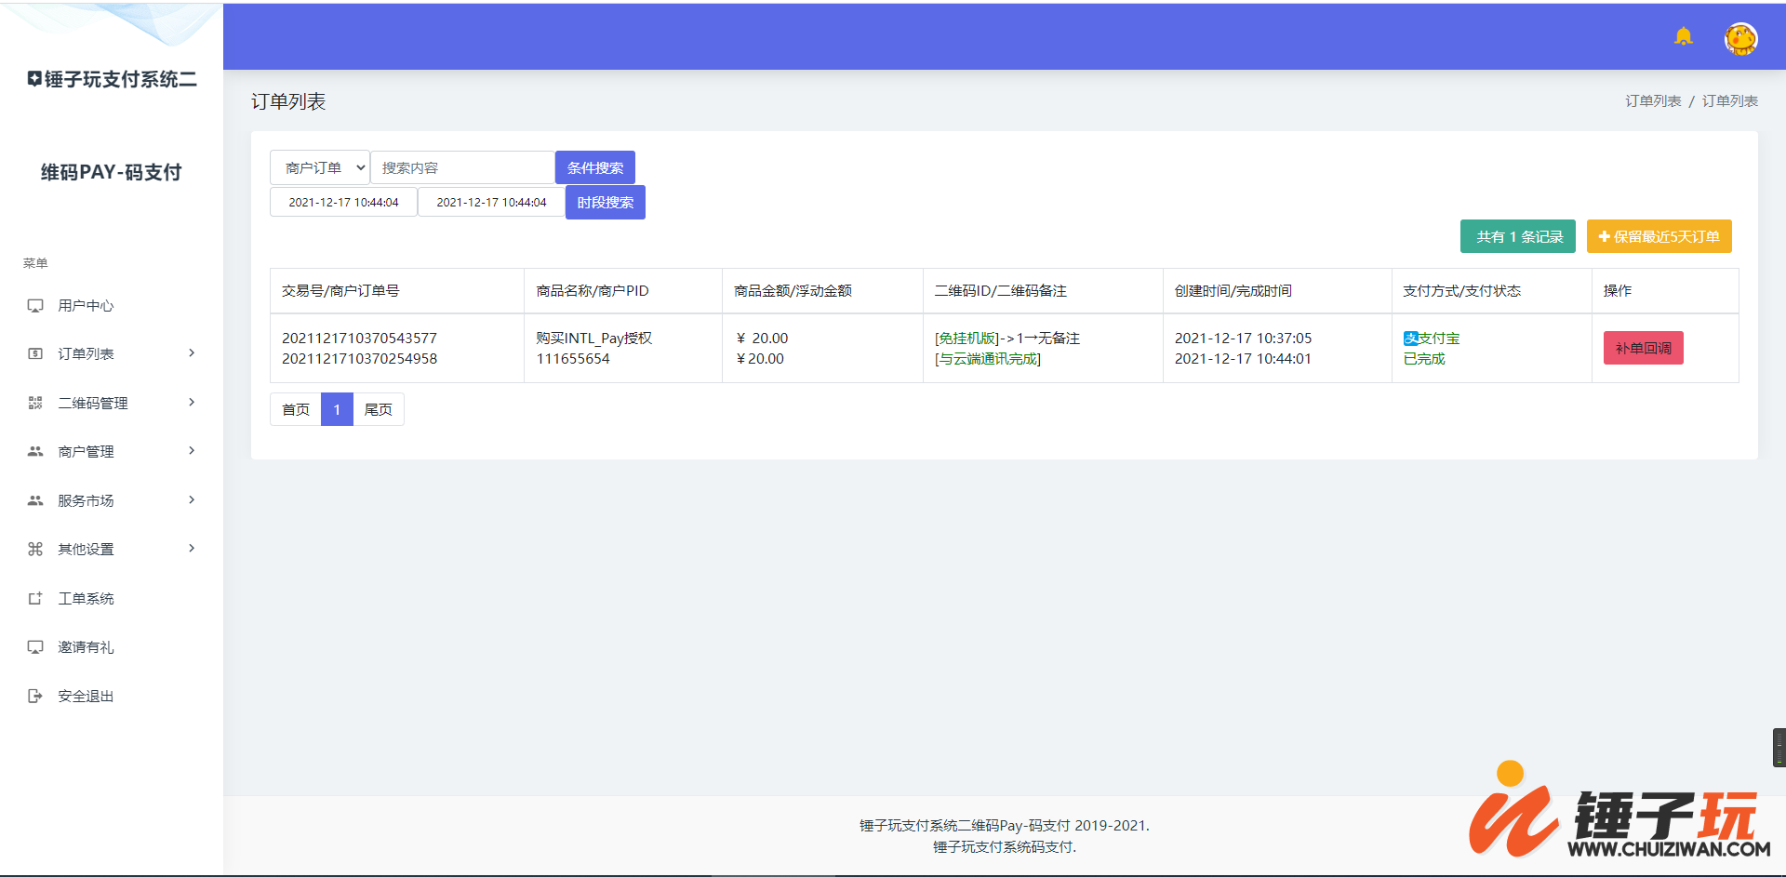Expand the 二维码管理 chevron
The image size is (1786, 877).
click(x=192, y=402)
